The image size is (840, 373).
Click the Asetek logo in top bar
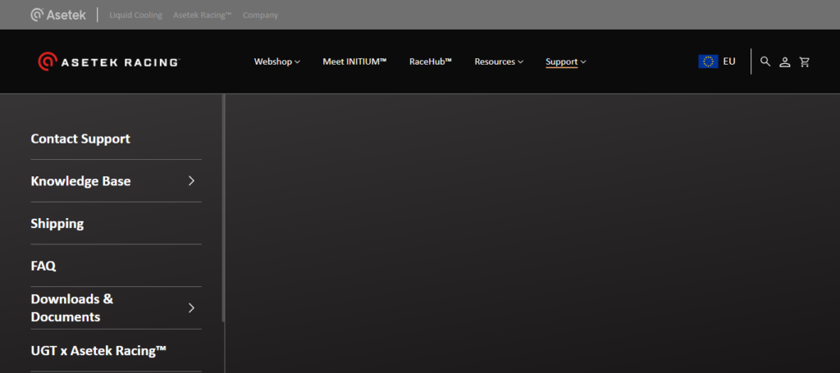(58, 15)
